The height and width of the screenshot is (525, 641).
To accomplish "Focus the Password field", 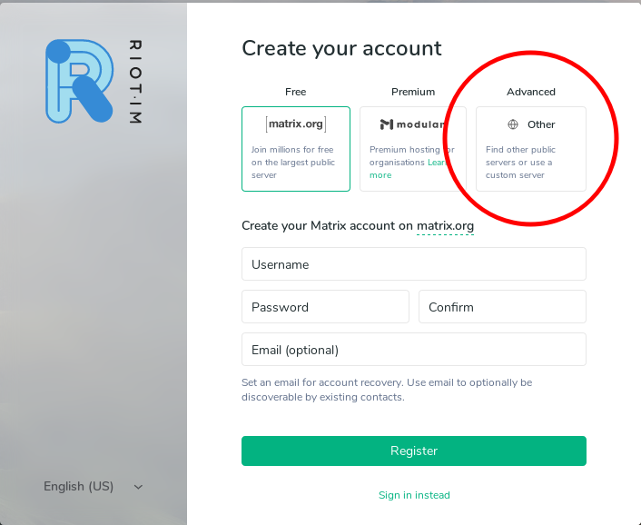I will (325, 307).
